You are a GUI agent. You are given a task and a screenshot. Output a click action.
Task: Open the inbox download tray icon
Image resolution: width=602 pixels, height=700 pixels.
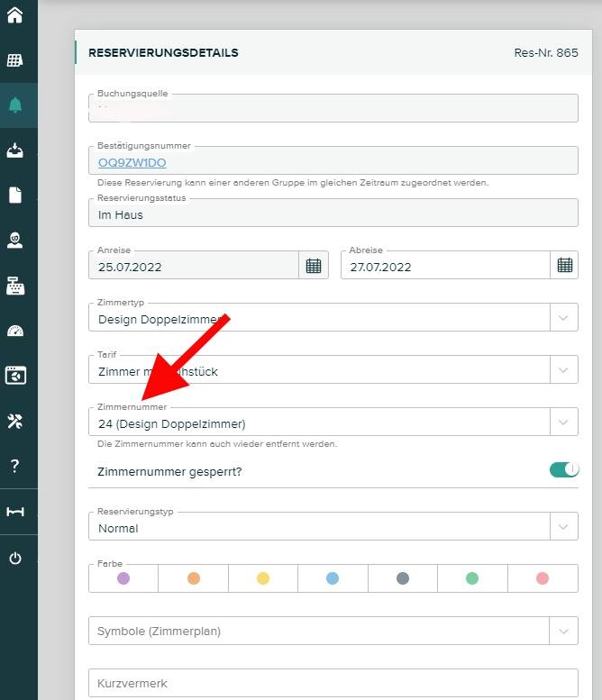(14, 150)
